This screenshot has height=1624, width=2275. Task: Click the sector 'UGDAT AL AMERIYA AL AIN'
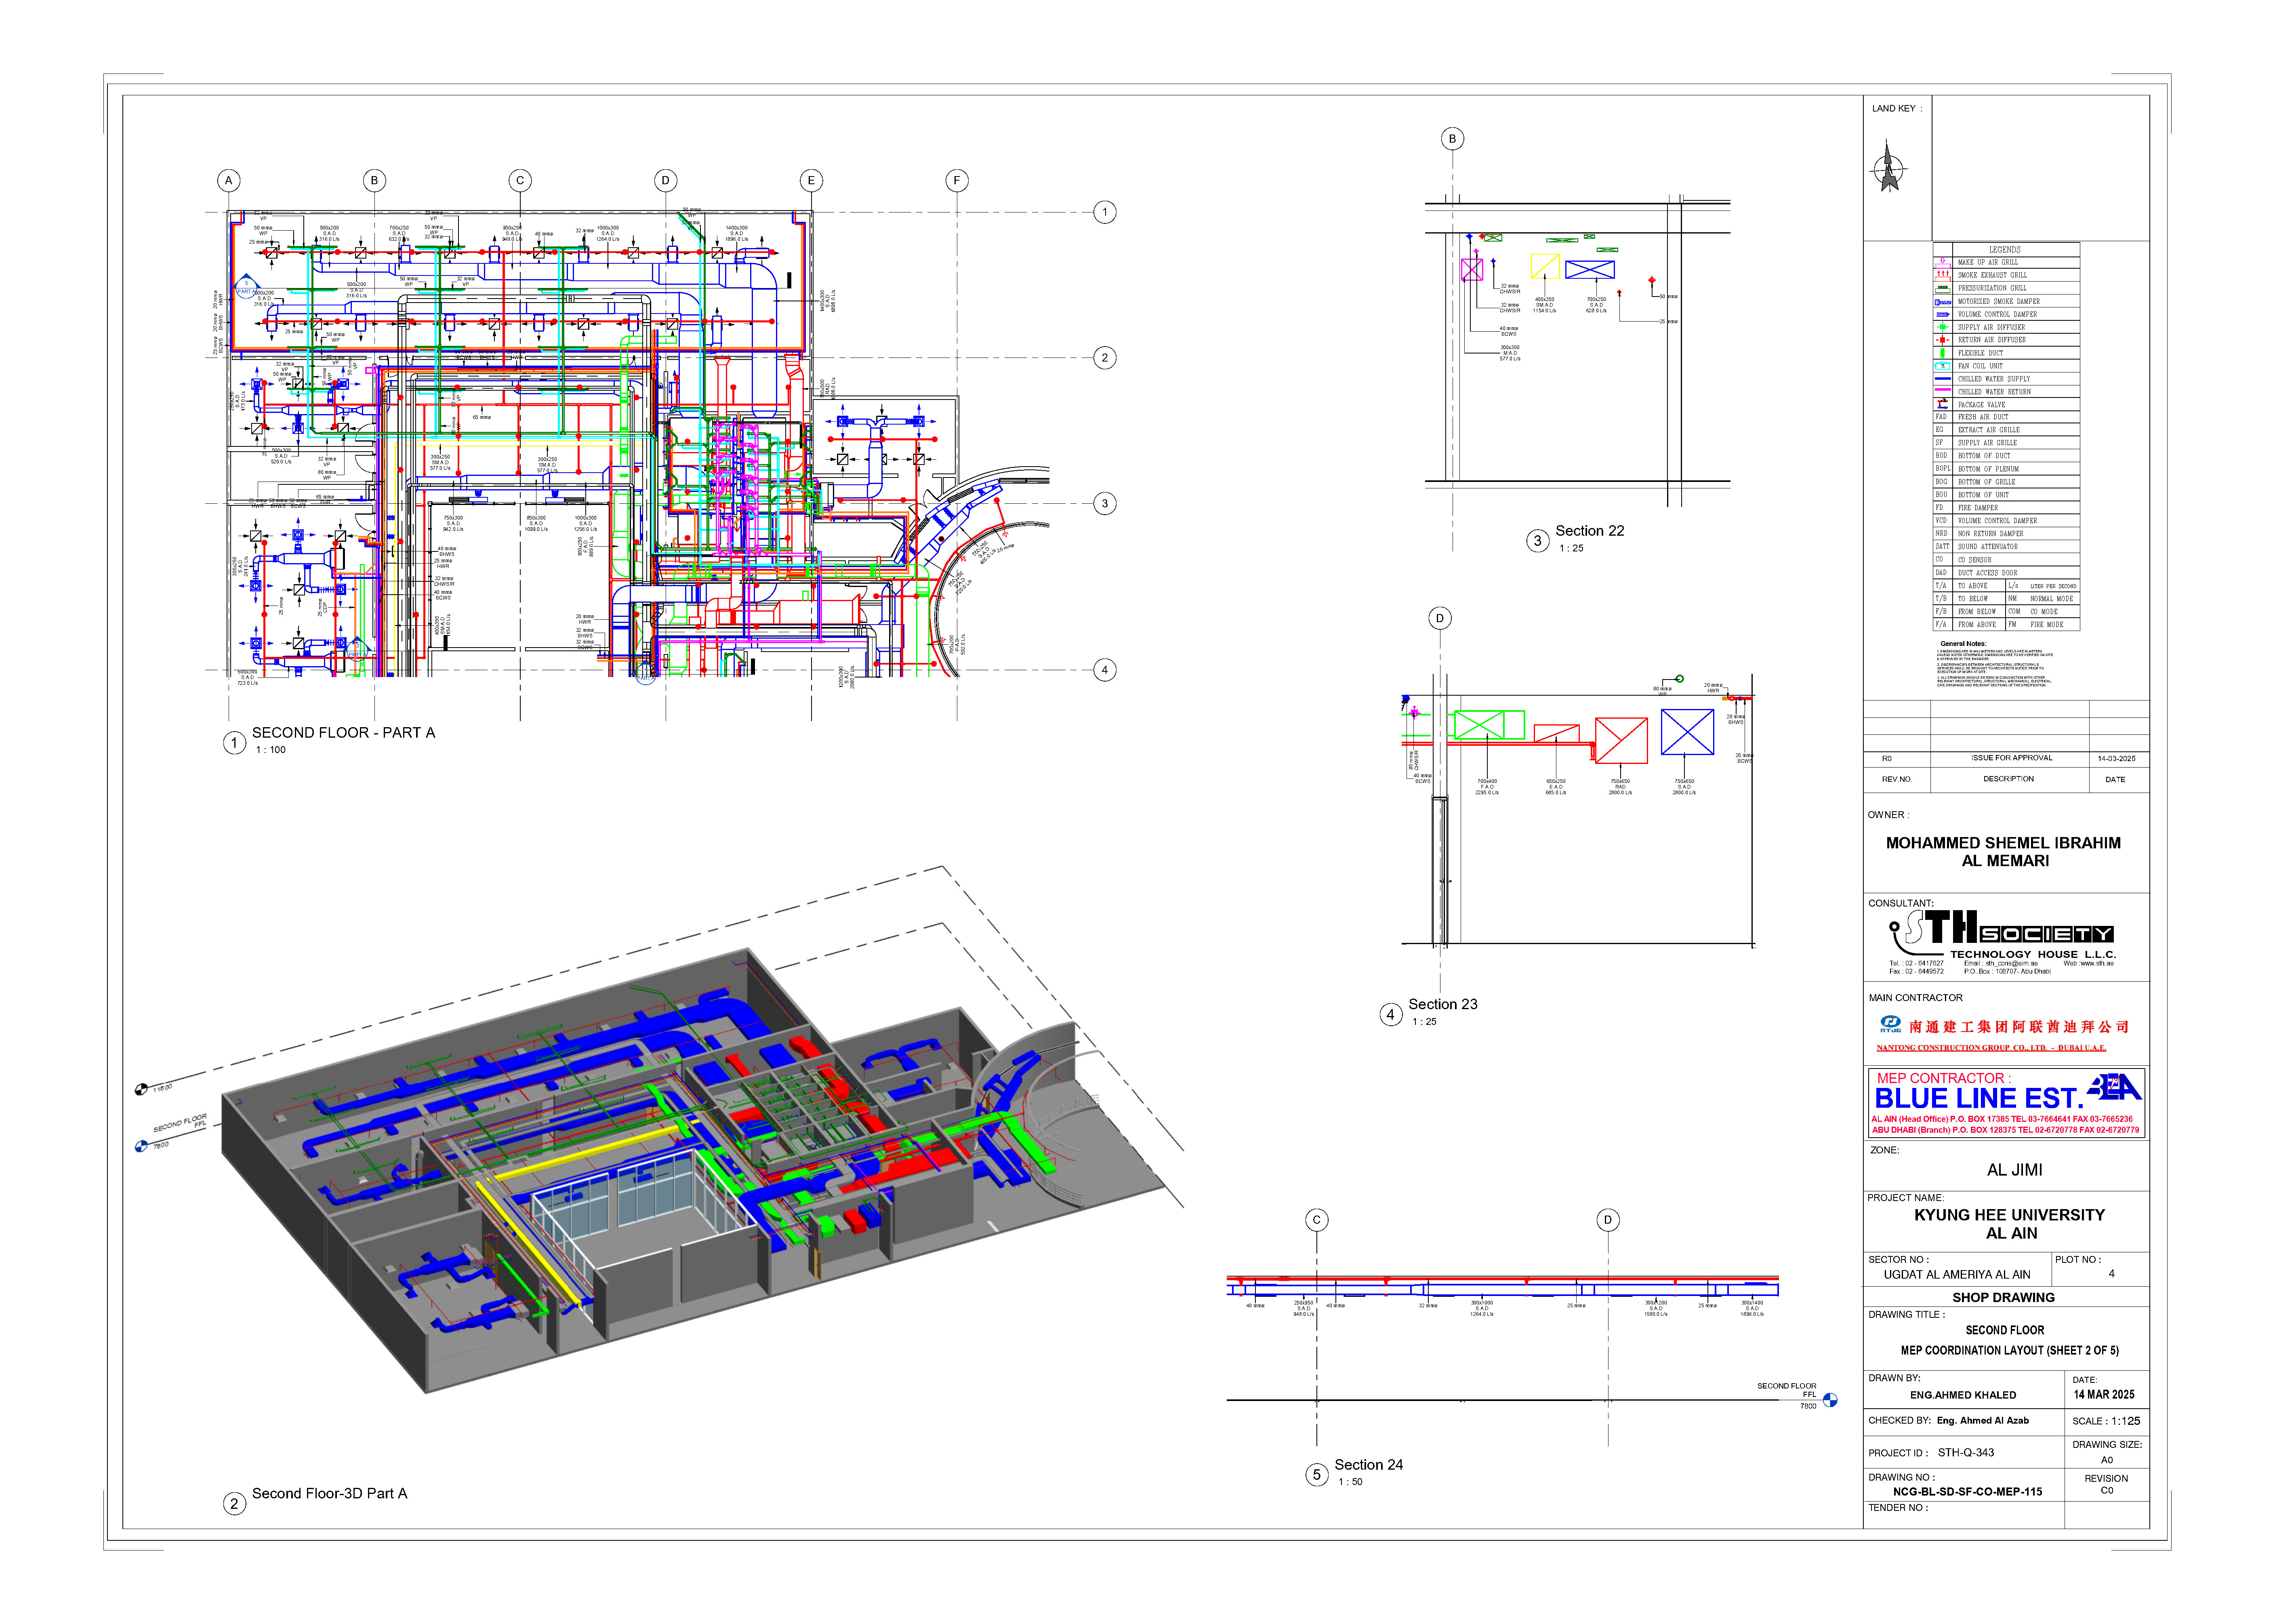[1957, 1275]
